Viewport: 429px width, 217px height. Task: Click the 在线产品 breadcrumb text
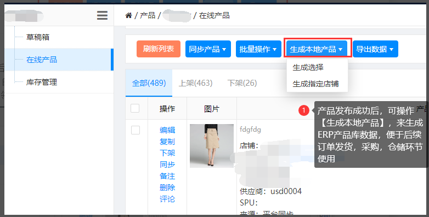[214, 15]
